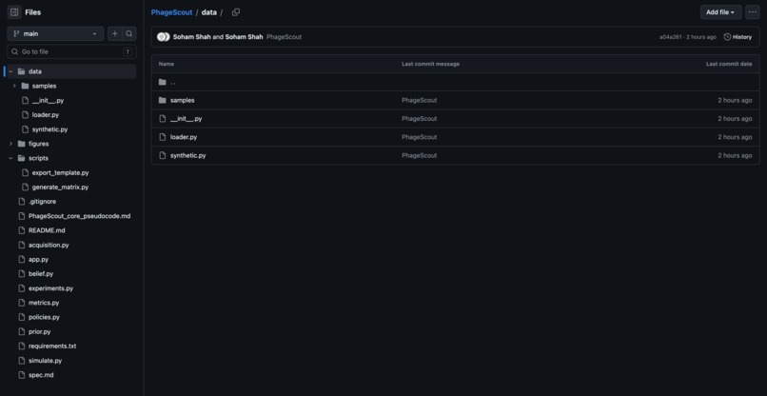Click file icon beside .gitignore in tree
Image resolution: width=767 pixels, height=396 pixels.
click(x=21, y=202)
